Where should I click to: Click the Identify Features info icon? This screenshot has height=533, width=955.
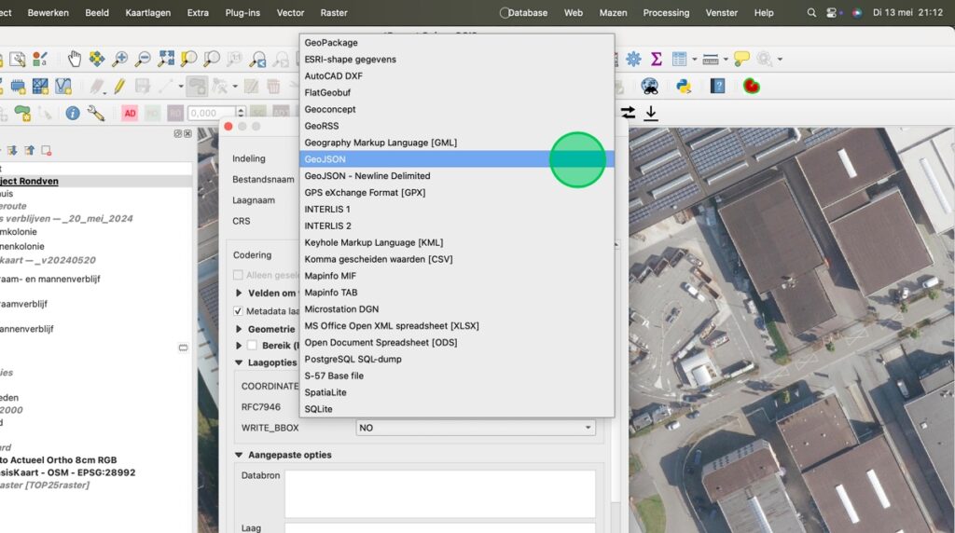[x=73, y=113]
